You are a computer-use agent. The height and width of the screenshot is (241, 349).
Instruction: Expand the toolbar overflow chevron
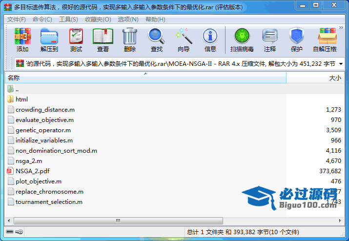click(341, 28)
